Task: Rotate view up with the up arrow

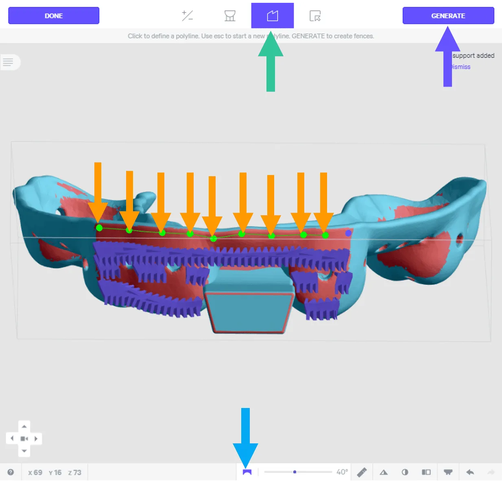Action: [x=24, y=426]
